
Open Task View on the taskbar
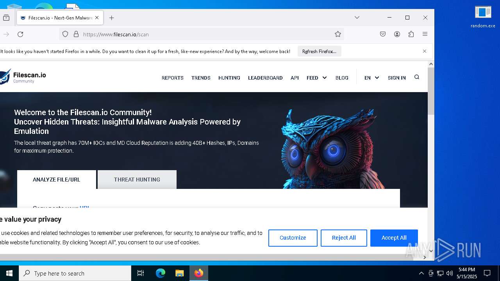(141, 273)
